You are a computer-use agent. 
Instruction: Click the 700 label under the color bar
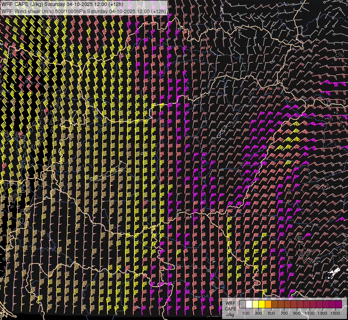284,313
